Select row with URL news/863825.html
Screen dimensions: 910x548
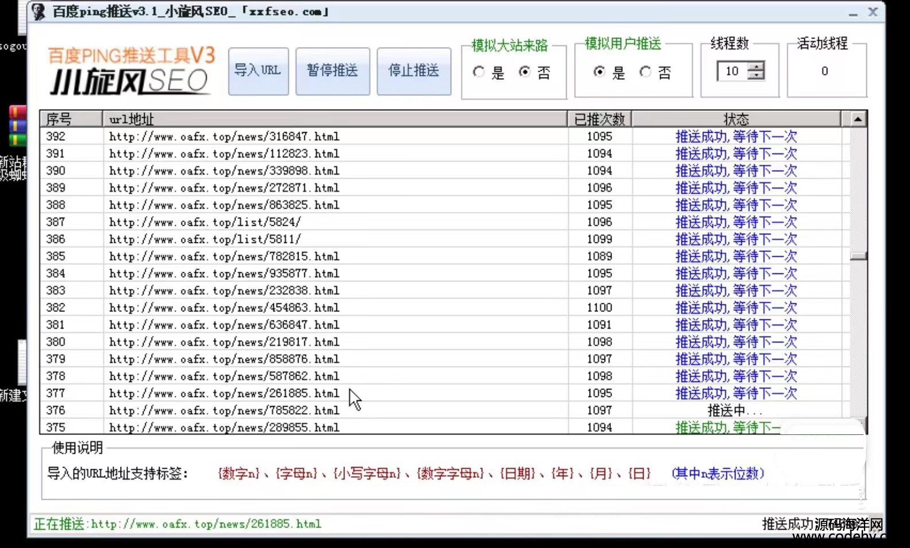(x=445, y=205)
